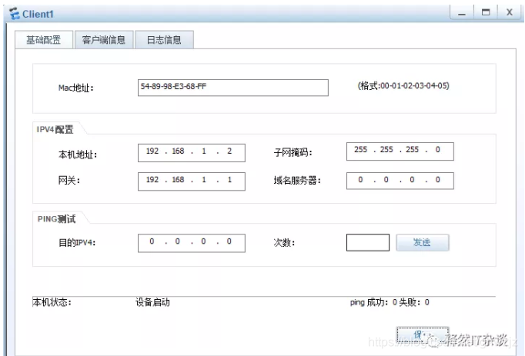Click the 目的IPV4 address field
The height and width of the screenshot is (356, 525).
pos(192,243)
